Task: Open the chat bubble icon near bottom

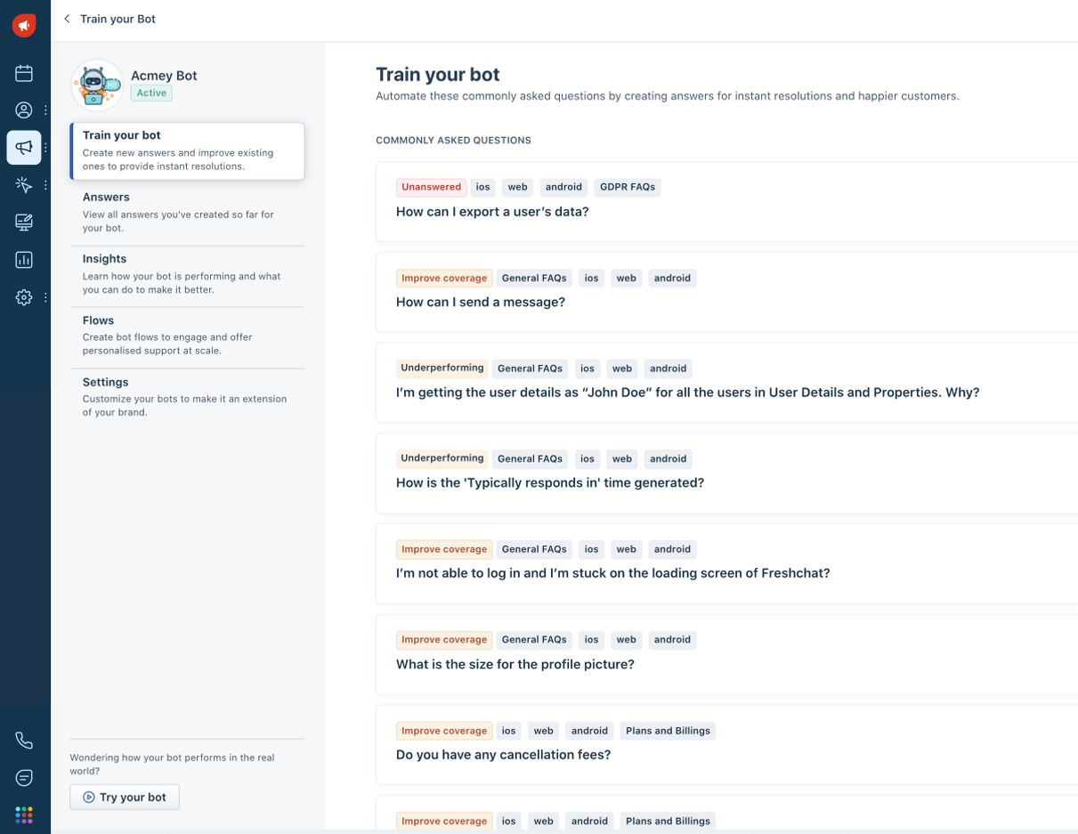Action: [24, 778]
